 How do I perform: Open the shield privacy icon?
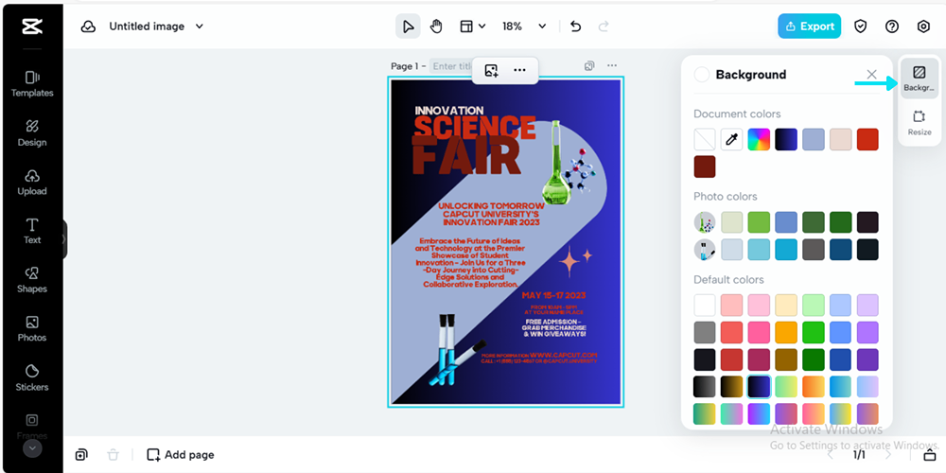click(860, 26)
